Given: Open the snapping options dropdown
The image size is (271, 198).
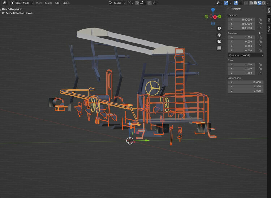Looking at the screenshot, I should pyautogui.click(x=143, y=3).
